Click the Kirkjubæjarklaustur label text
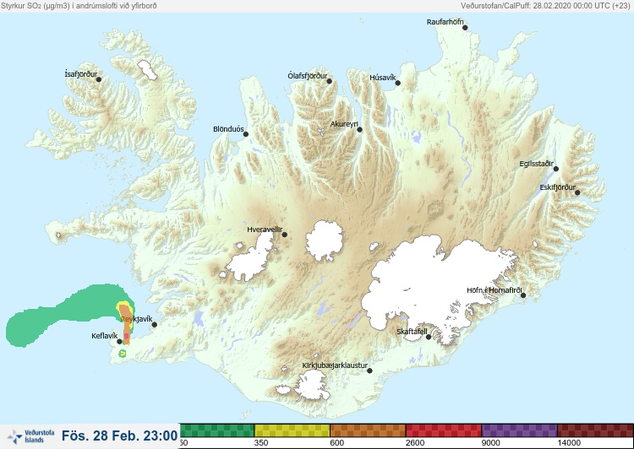Screen dimensions: 634x449 click(335, 365)
